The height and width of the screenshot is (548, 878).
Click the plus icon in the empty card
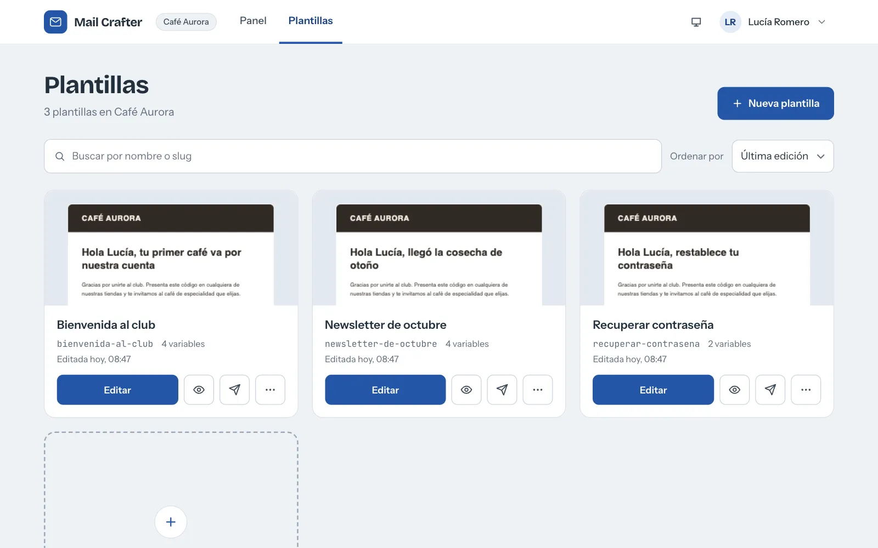click(171, 522)
